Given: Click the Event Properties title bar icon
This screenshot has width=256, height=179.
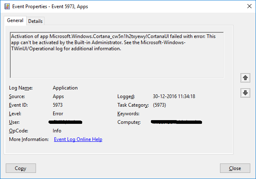Looking at the screenshot, I should [7, 7].
